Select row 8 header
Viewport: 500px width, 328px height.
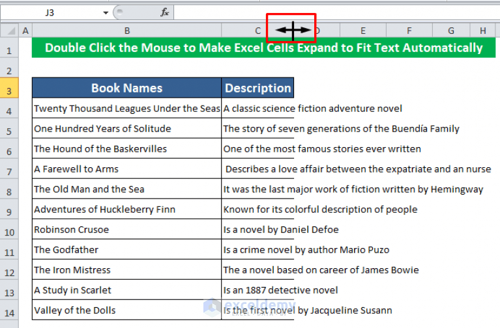tap(9, 189)
